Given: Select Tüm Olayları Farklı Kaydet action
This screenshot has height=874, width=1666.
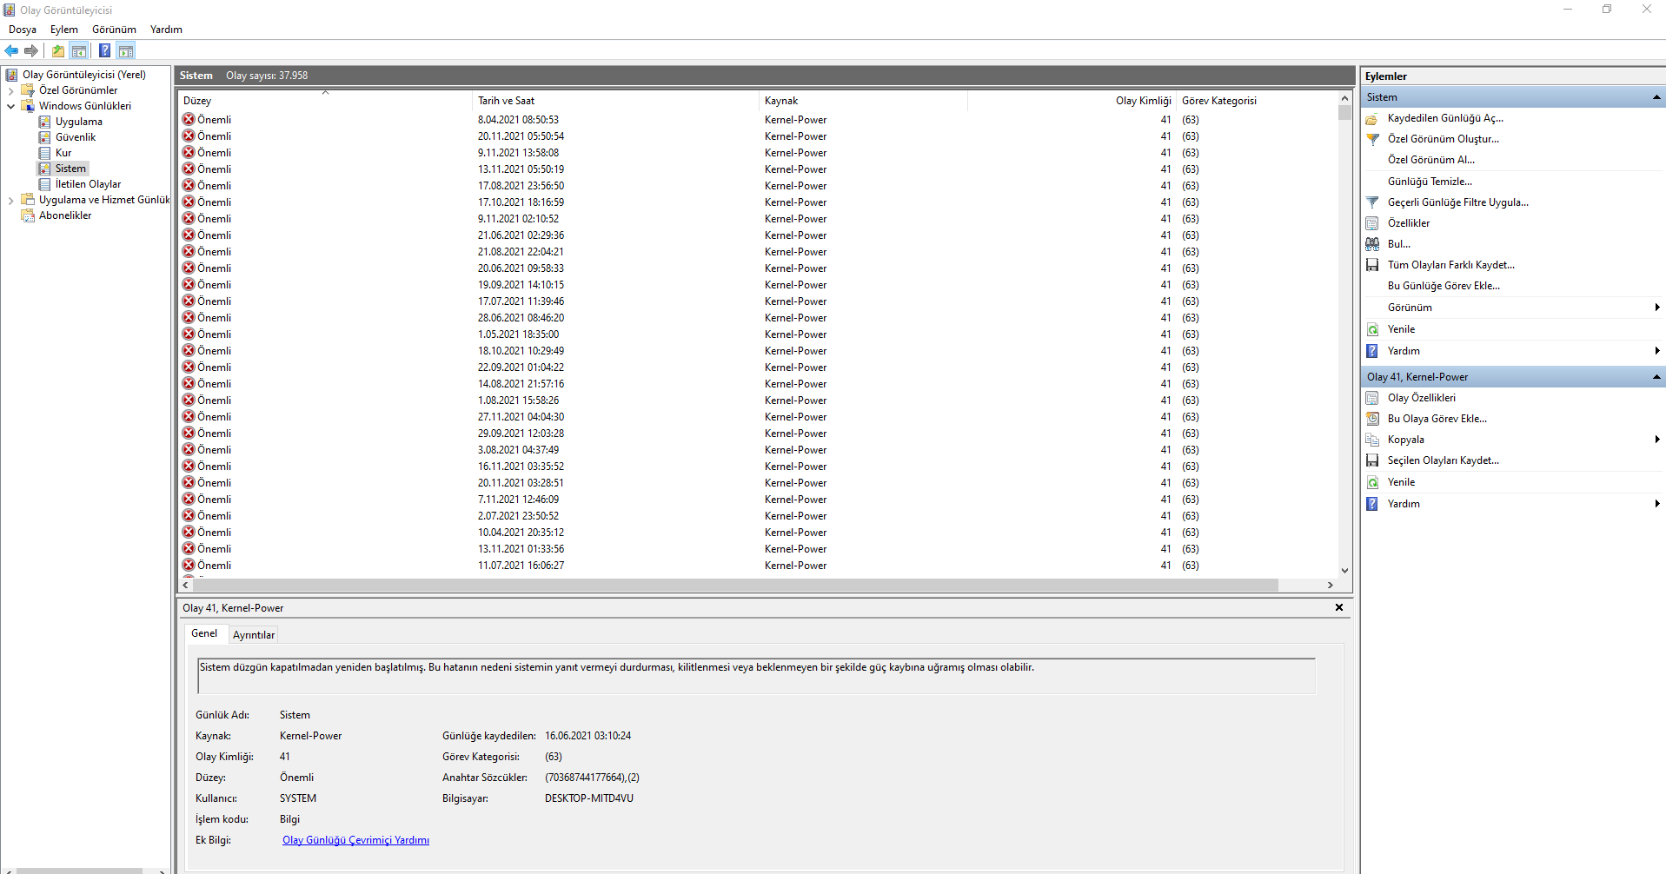Looking at the screenshot, I should point(1450,265).
